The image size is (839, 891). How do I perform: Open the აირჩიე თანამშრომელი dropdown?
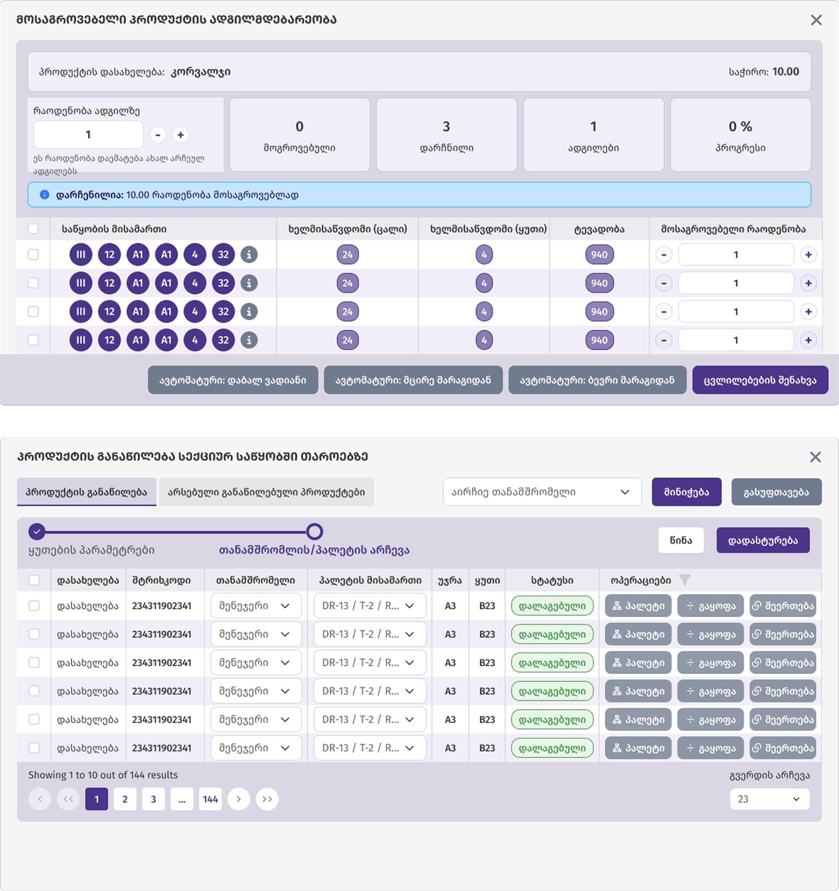[x=542, y=491]
